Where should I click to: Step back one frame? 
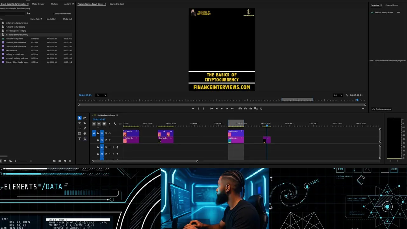tap(217, 108)
